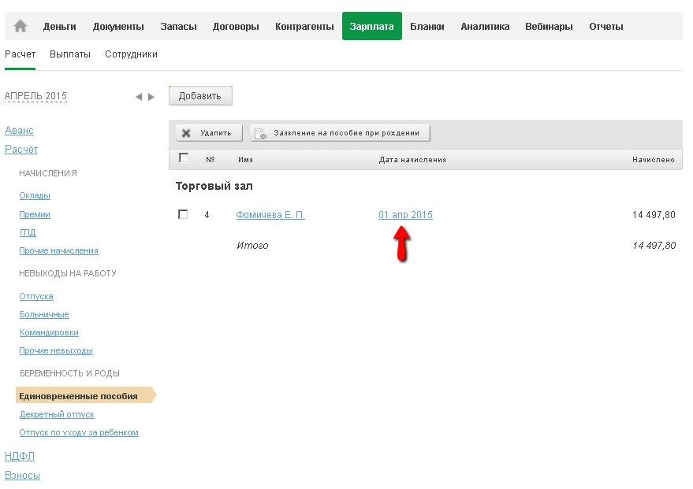Click the Итого label
This screenshot has height=489, width=693.
tap(252, 246)
